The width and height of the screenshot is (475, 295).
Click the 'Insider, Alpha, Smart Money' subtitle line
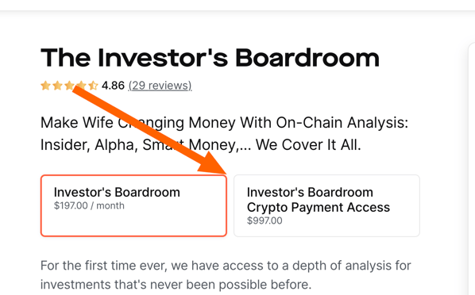click(201, 144)
